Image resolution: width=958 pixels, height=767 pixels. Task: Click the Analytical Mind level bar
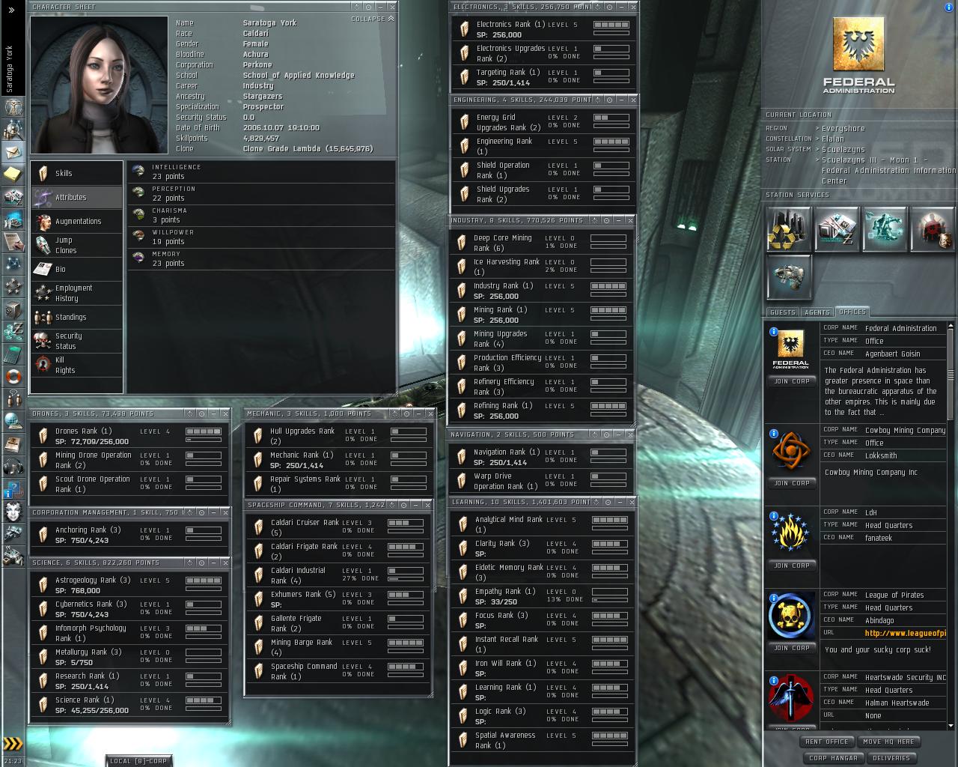tap(610, 521)
